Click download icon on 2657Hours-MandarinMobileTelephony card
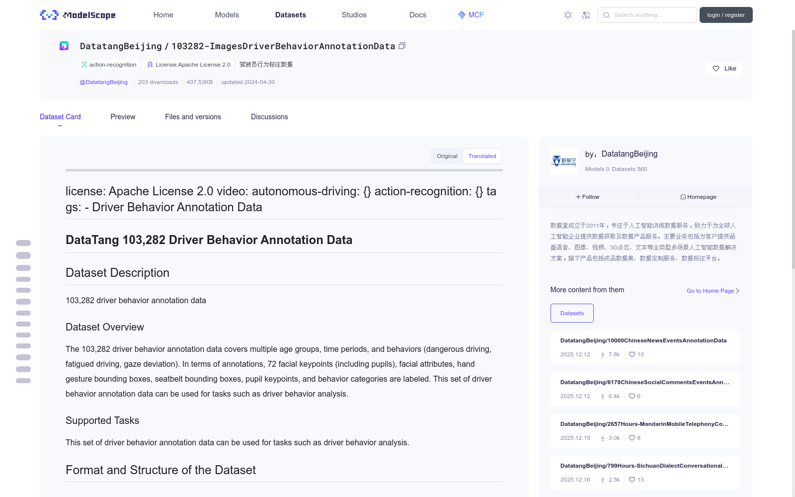The width and height of the screenshot is (795, 497). [603, 438]
